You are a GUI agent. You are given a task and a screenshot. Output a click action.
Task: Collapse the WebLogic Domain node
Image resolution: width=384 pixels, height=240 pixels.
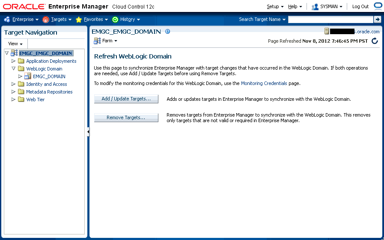pos(13,68)
